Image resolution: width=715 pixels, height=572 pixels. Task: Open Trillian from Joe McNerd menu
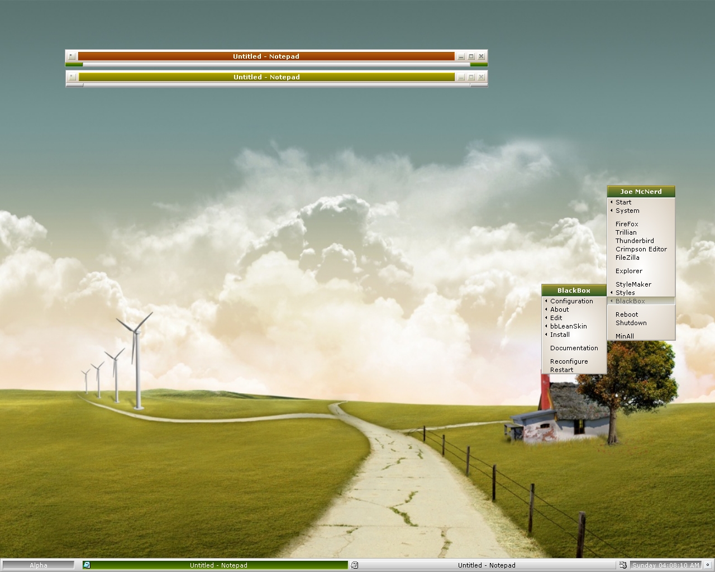(x=641, y=232)
